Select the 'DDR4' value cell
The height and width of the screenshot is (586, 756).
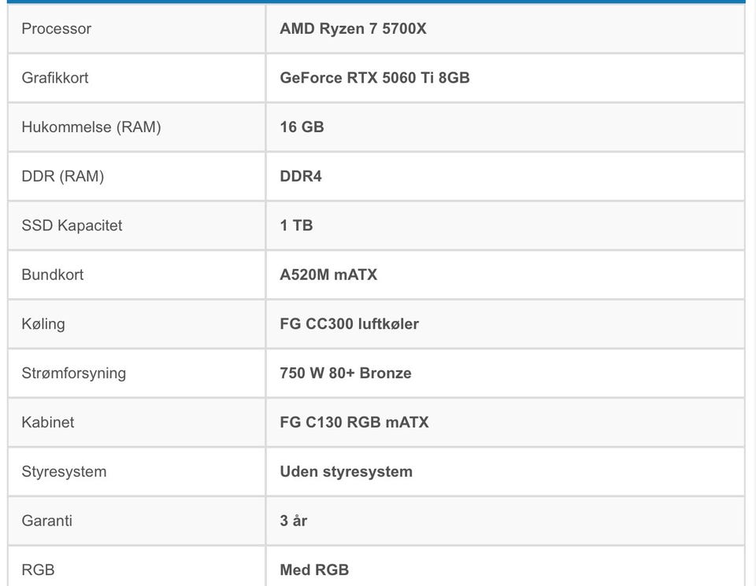(x=300, y=176)
